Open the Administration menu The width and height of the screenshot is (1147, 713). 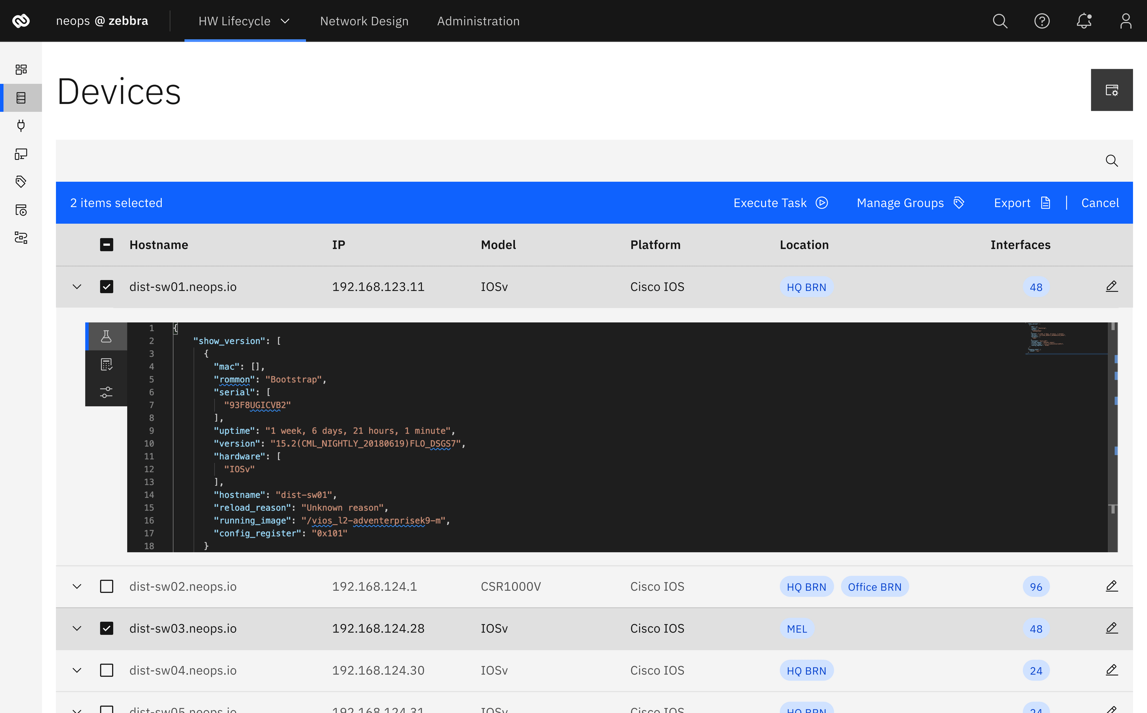click(478, 21)
